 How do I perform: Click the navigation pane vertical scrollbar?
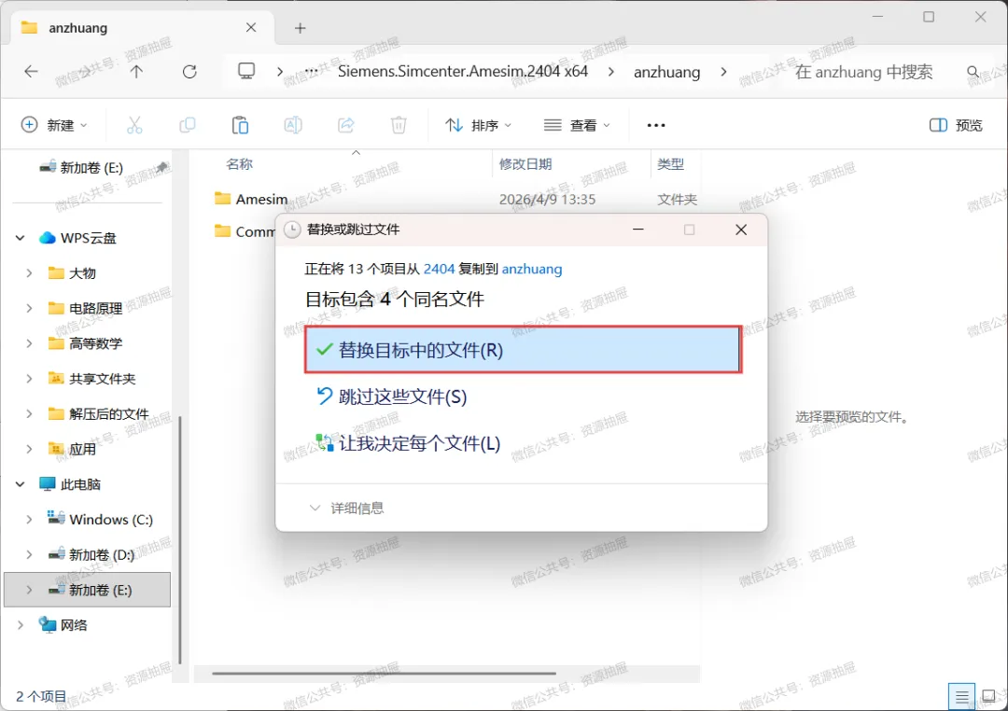point(180,540)
